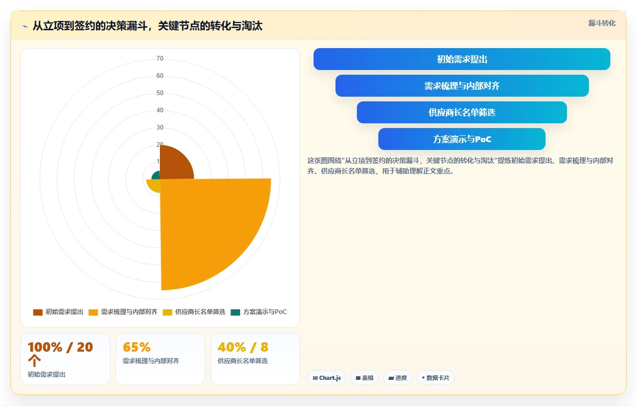Viewport: 637px width, 406px height.
Task: Click the 供应商长名单筛选 caption under 40% / 8
Action: tap(243, 361)
